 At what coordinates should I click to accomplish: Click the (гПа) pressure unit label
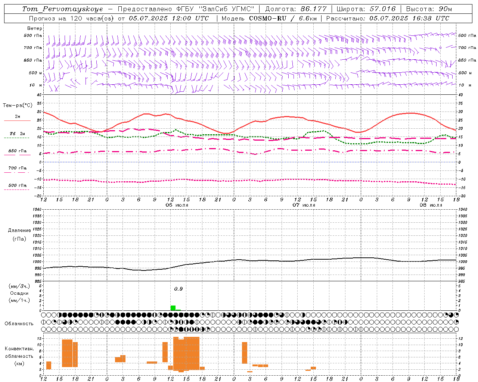pyautogui.click(x=19, y=239)
